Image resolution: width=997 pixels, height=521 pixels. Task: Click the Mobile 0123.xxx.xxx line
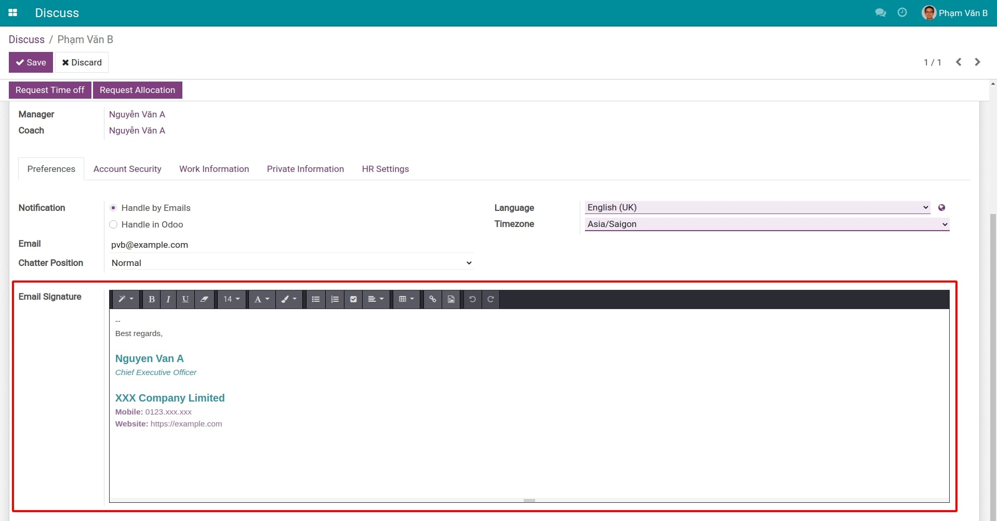pos(153,412)
